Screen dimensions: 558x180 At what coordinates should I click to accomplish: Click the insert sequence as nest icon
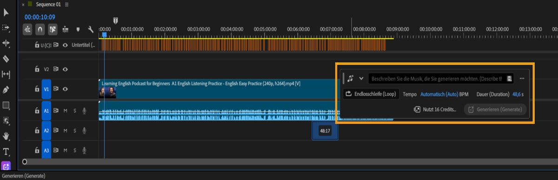[27, 29]
